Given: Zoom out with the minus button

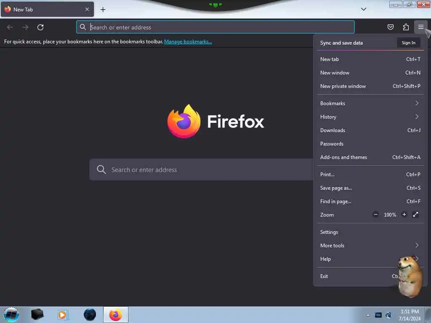Looking at the screenshot, I should tap(375, 214).
